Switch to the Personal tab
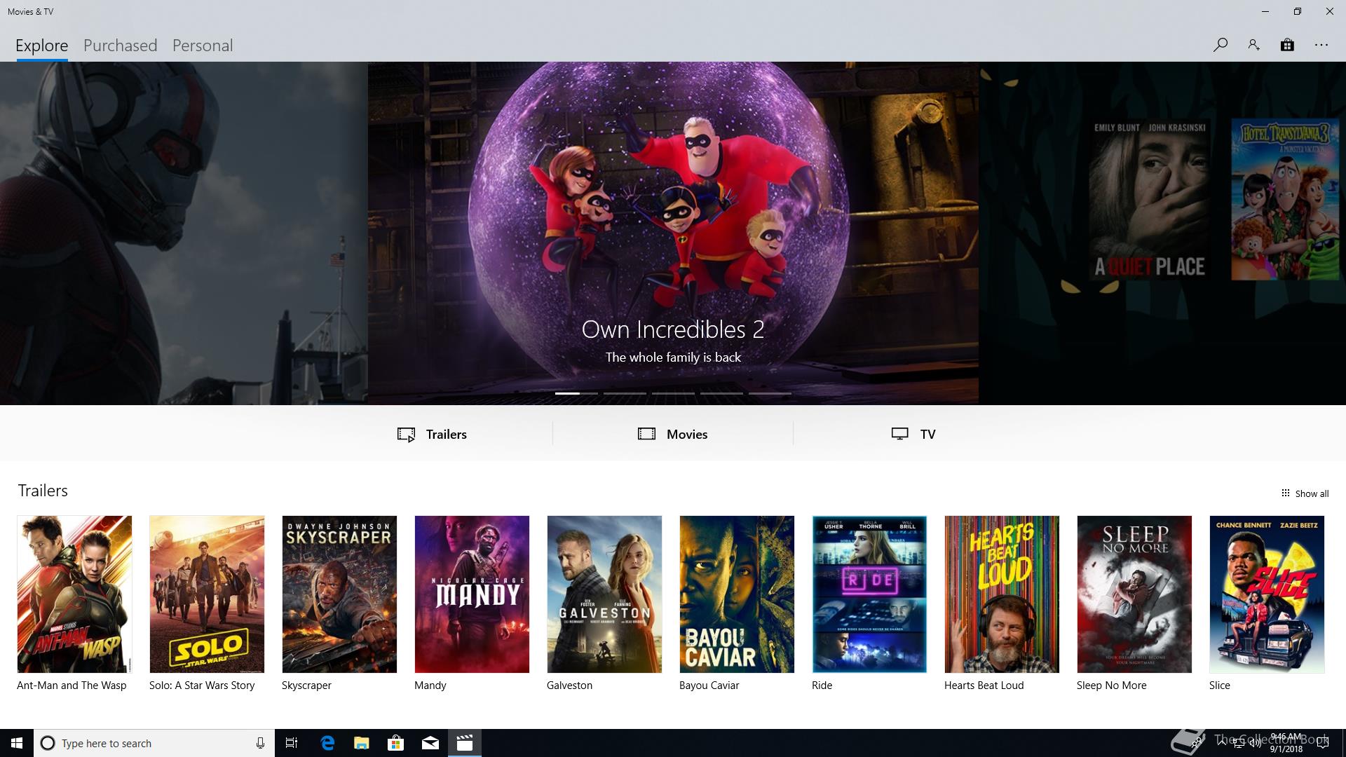Screen dimensions: 1346x757 pyautogui.click(x=203, y=46)
